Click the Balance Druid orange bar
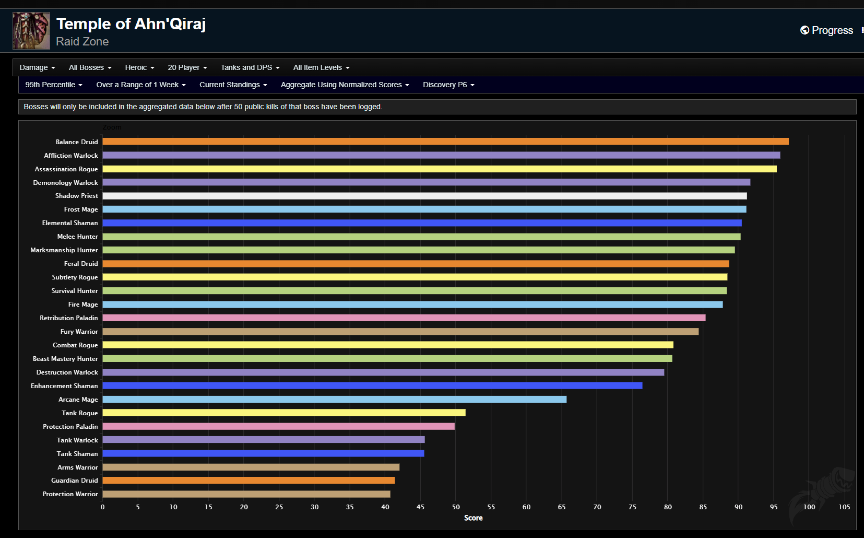The image size is (864, 538). (x=445, y=142)
